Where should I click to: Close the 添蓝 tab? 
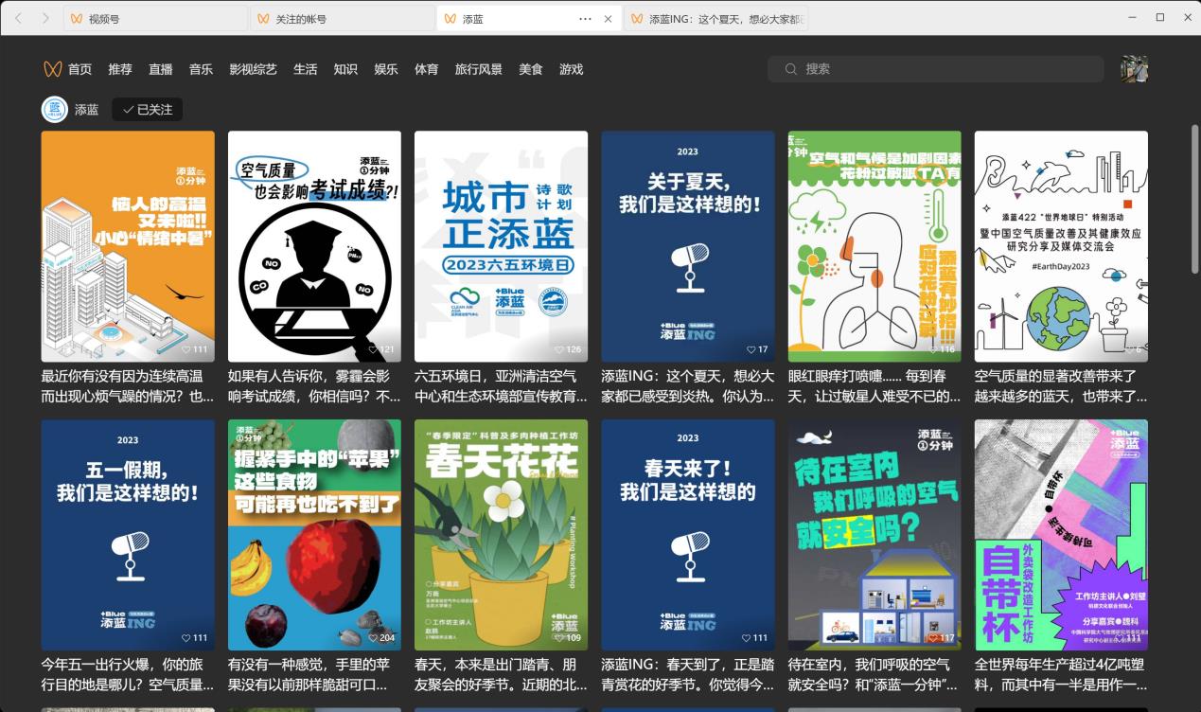pos(608,19)
